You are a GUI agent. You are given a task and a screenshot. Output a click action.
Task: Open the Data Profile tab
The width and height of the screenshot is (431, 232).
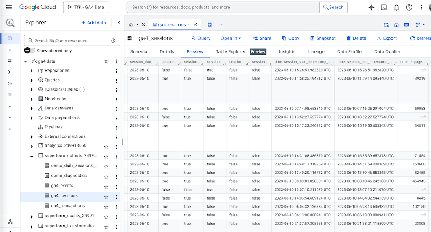tap(349, 51)
